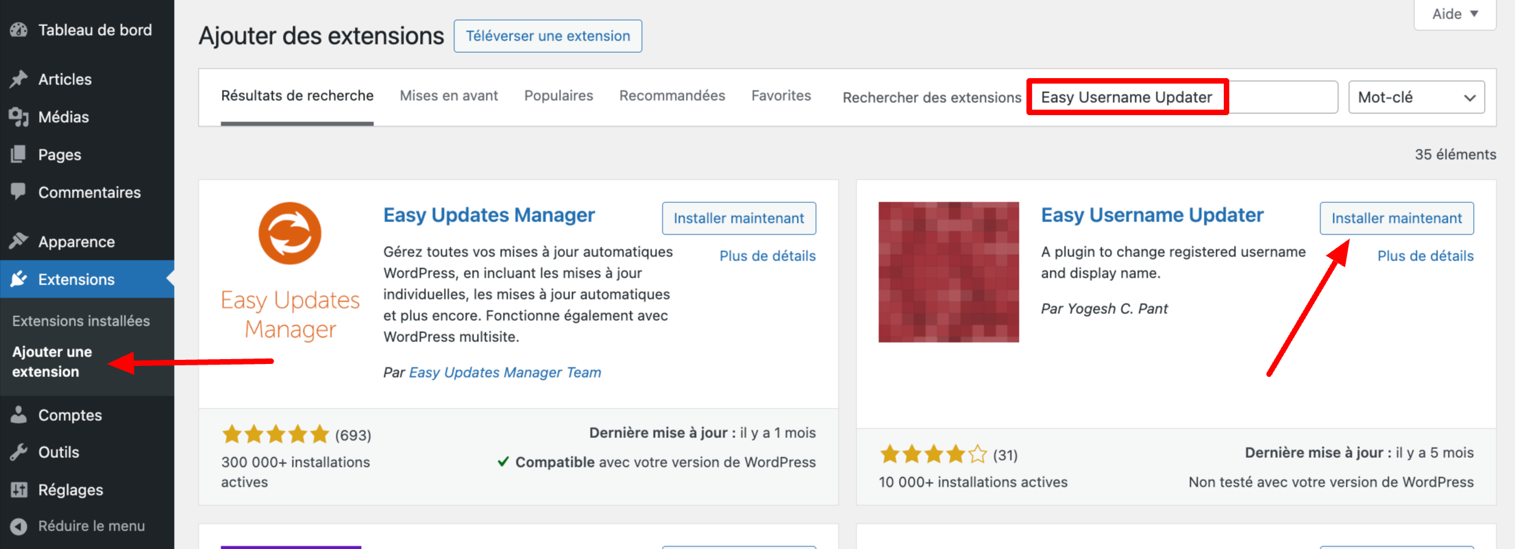Open Commentaires in the sidebar
1515x549 pixels.
(x=87, y=192)
